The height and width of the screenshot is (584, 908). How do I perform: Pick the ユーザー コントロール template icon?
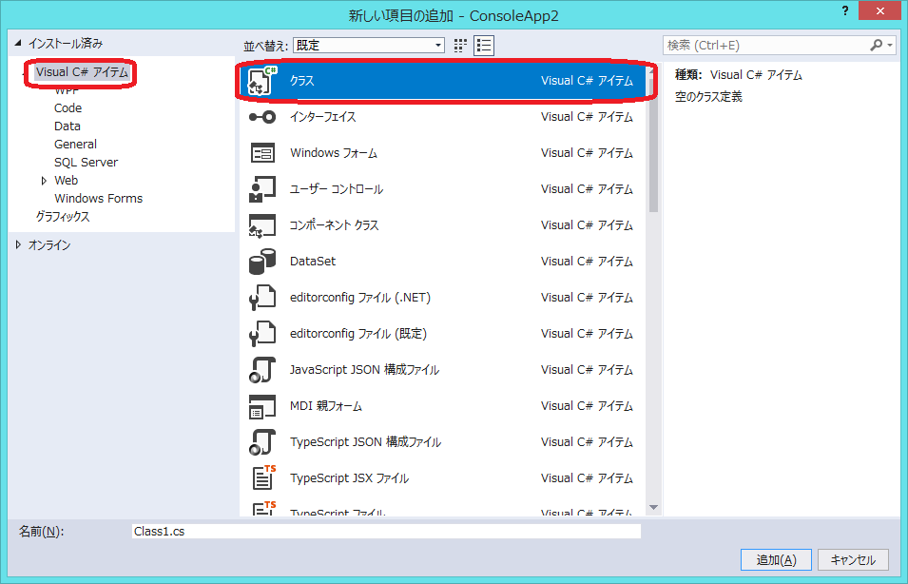(x=262, y=189)
